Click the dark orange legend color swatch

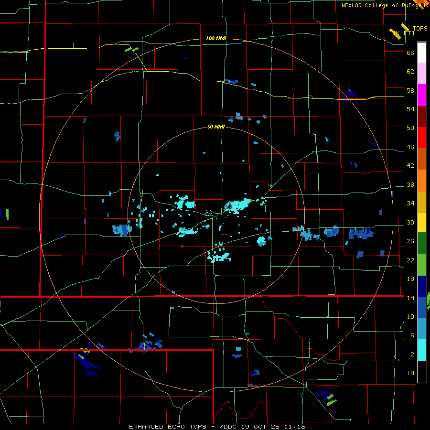pos(422,159)
